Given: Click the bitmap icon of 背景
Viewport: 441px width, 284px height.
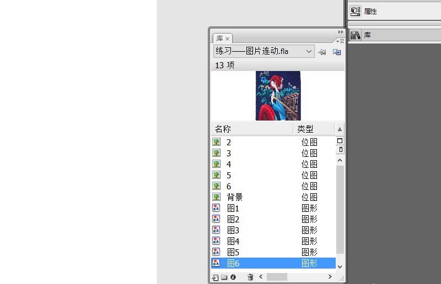Looking at the screenshot, I should click(x=216, y=197).
